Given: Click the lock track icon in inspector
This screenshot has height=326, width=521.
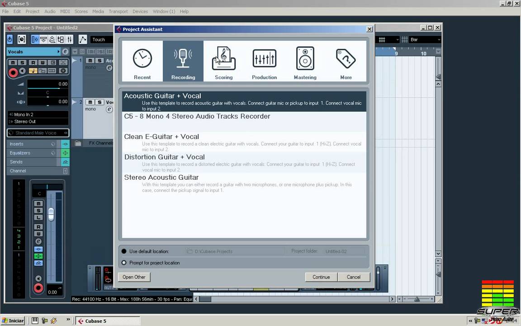Looking at the screenshot, I should click(x=43, y=71).
